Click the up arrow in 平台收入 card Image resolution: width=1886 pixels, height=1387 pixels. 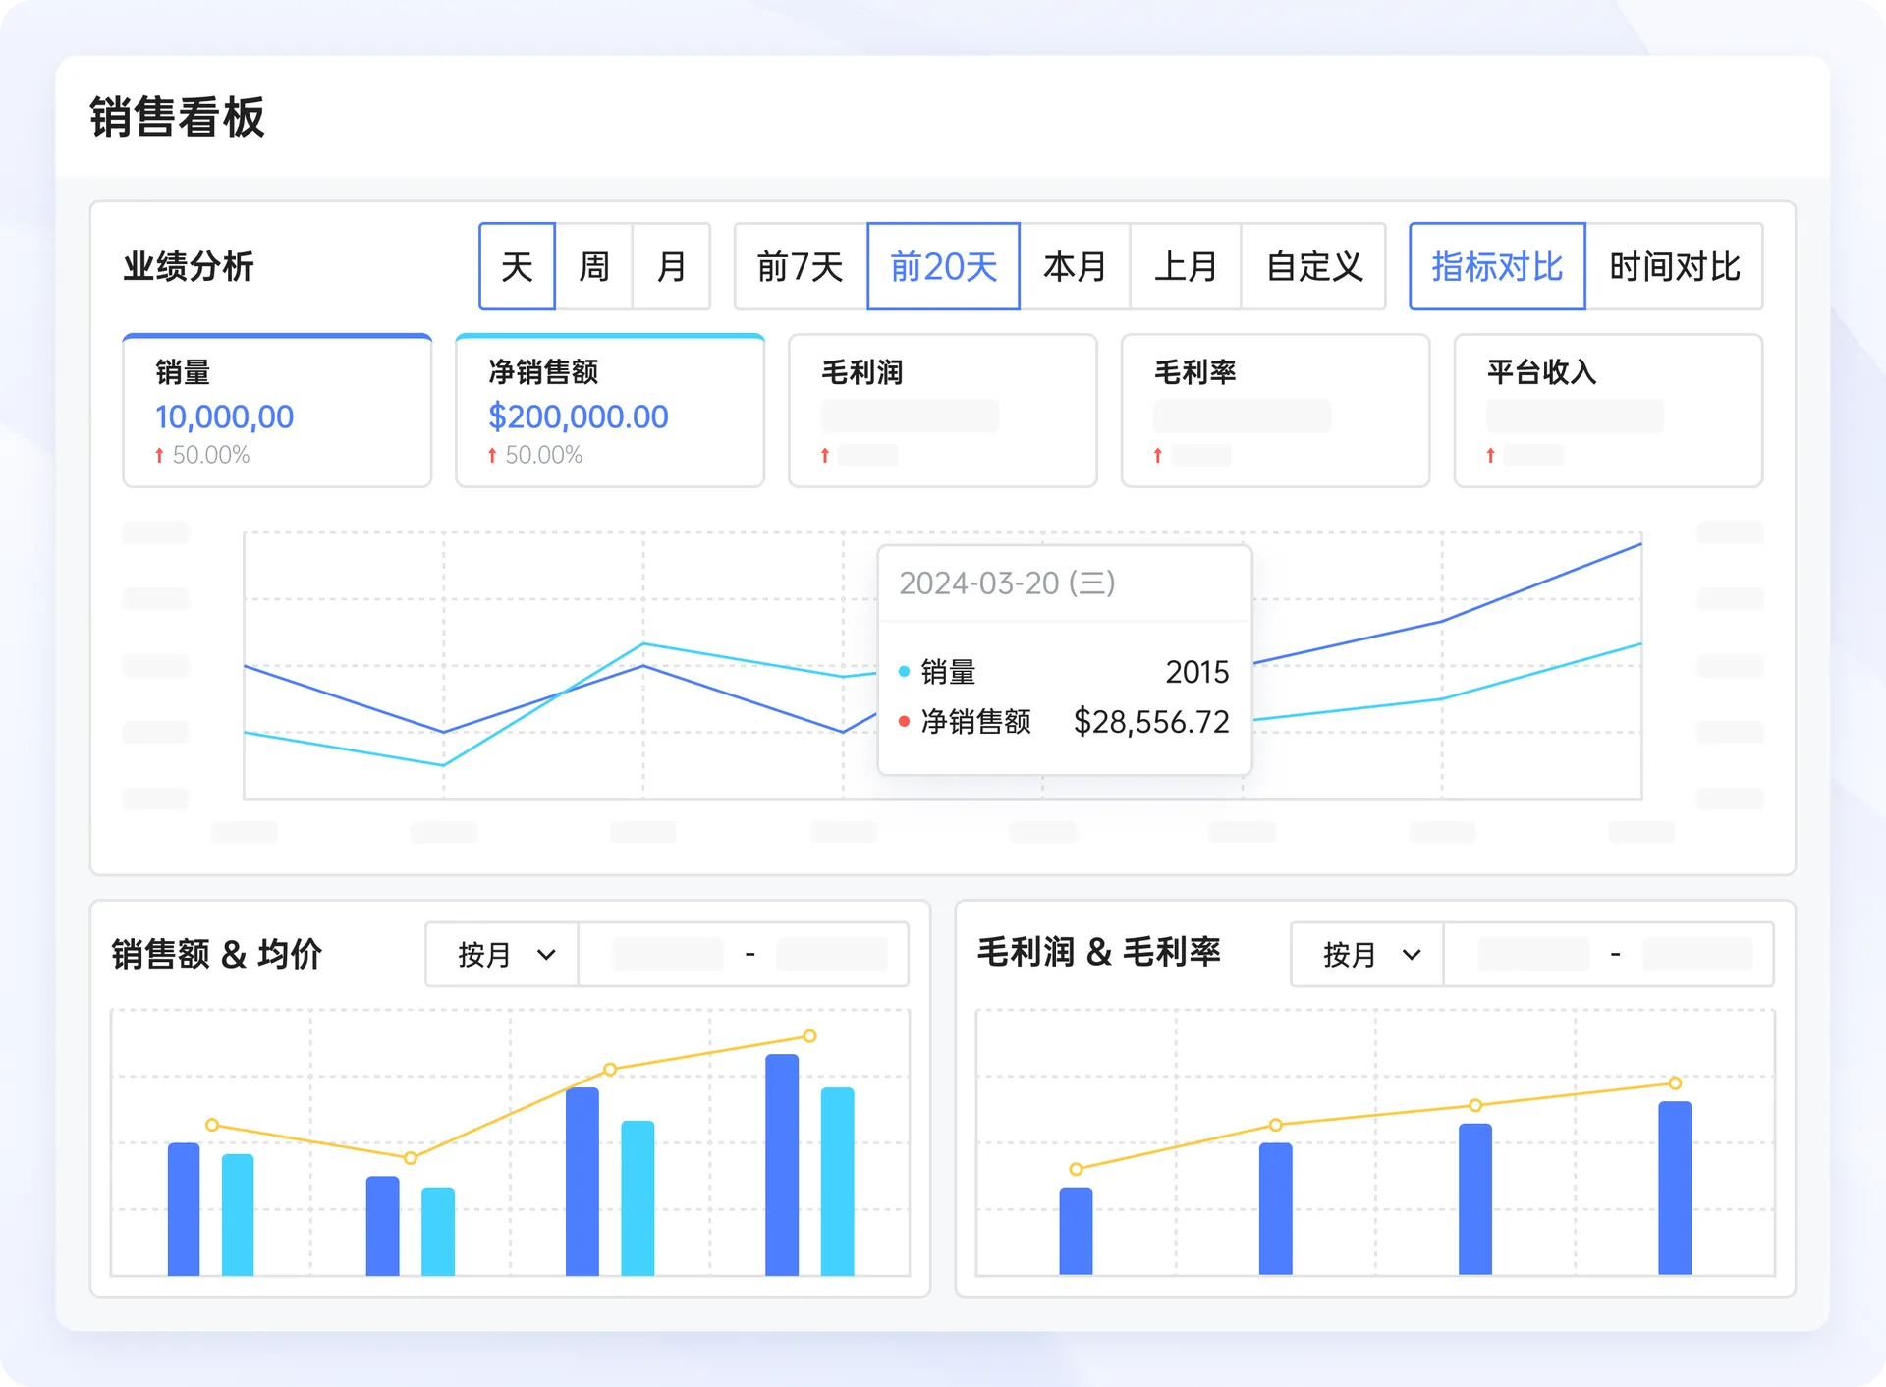pos(1491,455)
